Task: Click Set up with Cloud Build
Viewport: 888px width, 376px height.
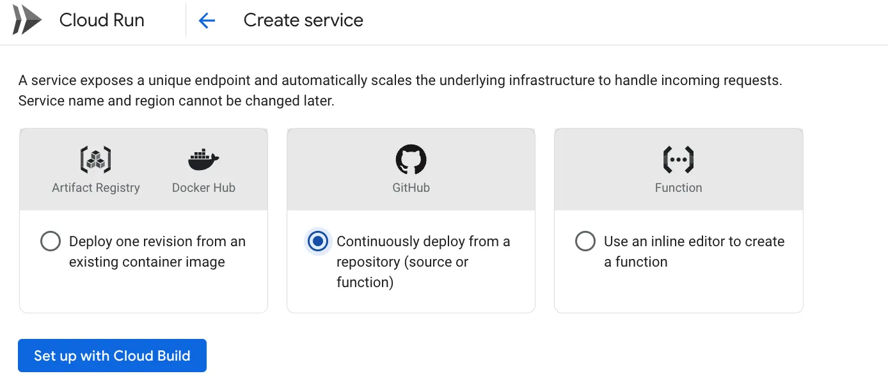Action: (x=112, y=356)
